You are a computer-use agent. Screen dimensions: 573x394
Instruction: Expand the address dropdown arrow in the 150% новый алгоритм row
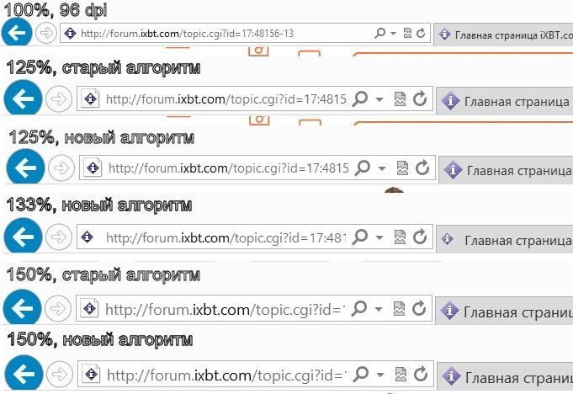380,375
